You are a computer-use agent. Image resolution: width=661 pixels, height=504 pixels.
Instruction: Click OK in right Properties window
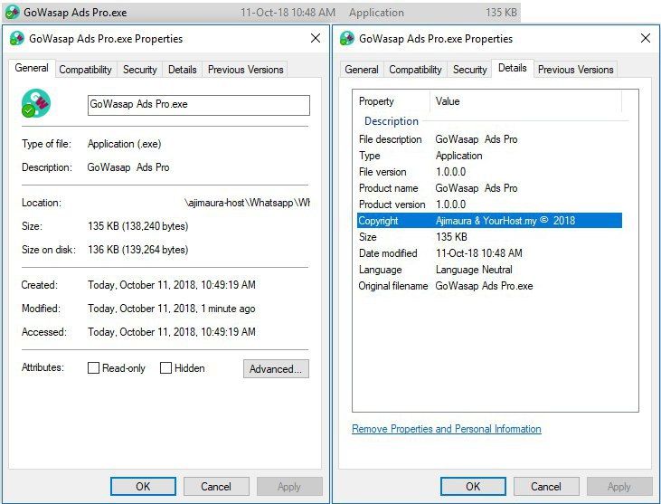[x=474, y=487]
